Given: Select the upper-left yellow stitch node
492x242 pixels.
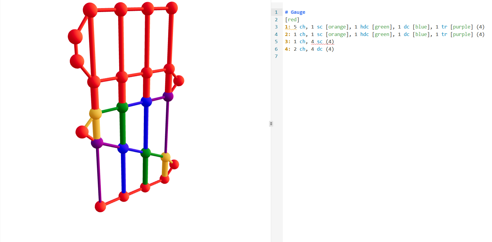Looking at the screenshot, I should tap(95, 114).
